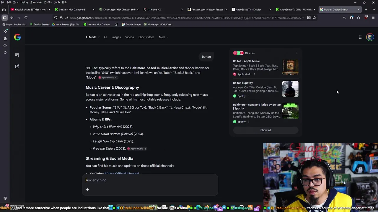378x212 pixels.
Task: Open more options for the Bc tae Spotify result
Action: pyautogui.click(x=249, y=96)
